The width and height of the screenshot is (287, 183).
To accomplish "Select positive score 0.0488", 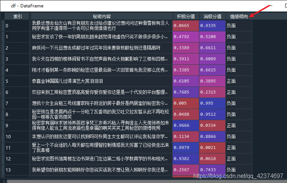I will pyautogui.click(x=186, y=114).
